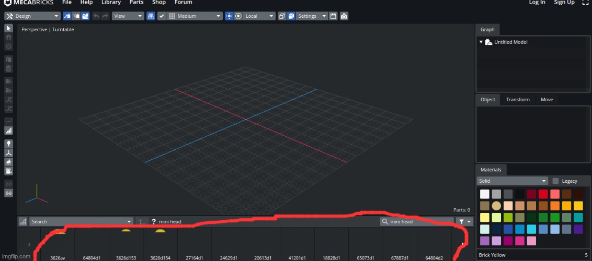The height and width of the screenshot is (261, 592).
Task: Pick the light pink swatch in last row
Action: 531,241
